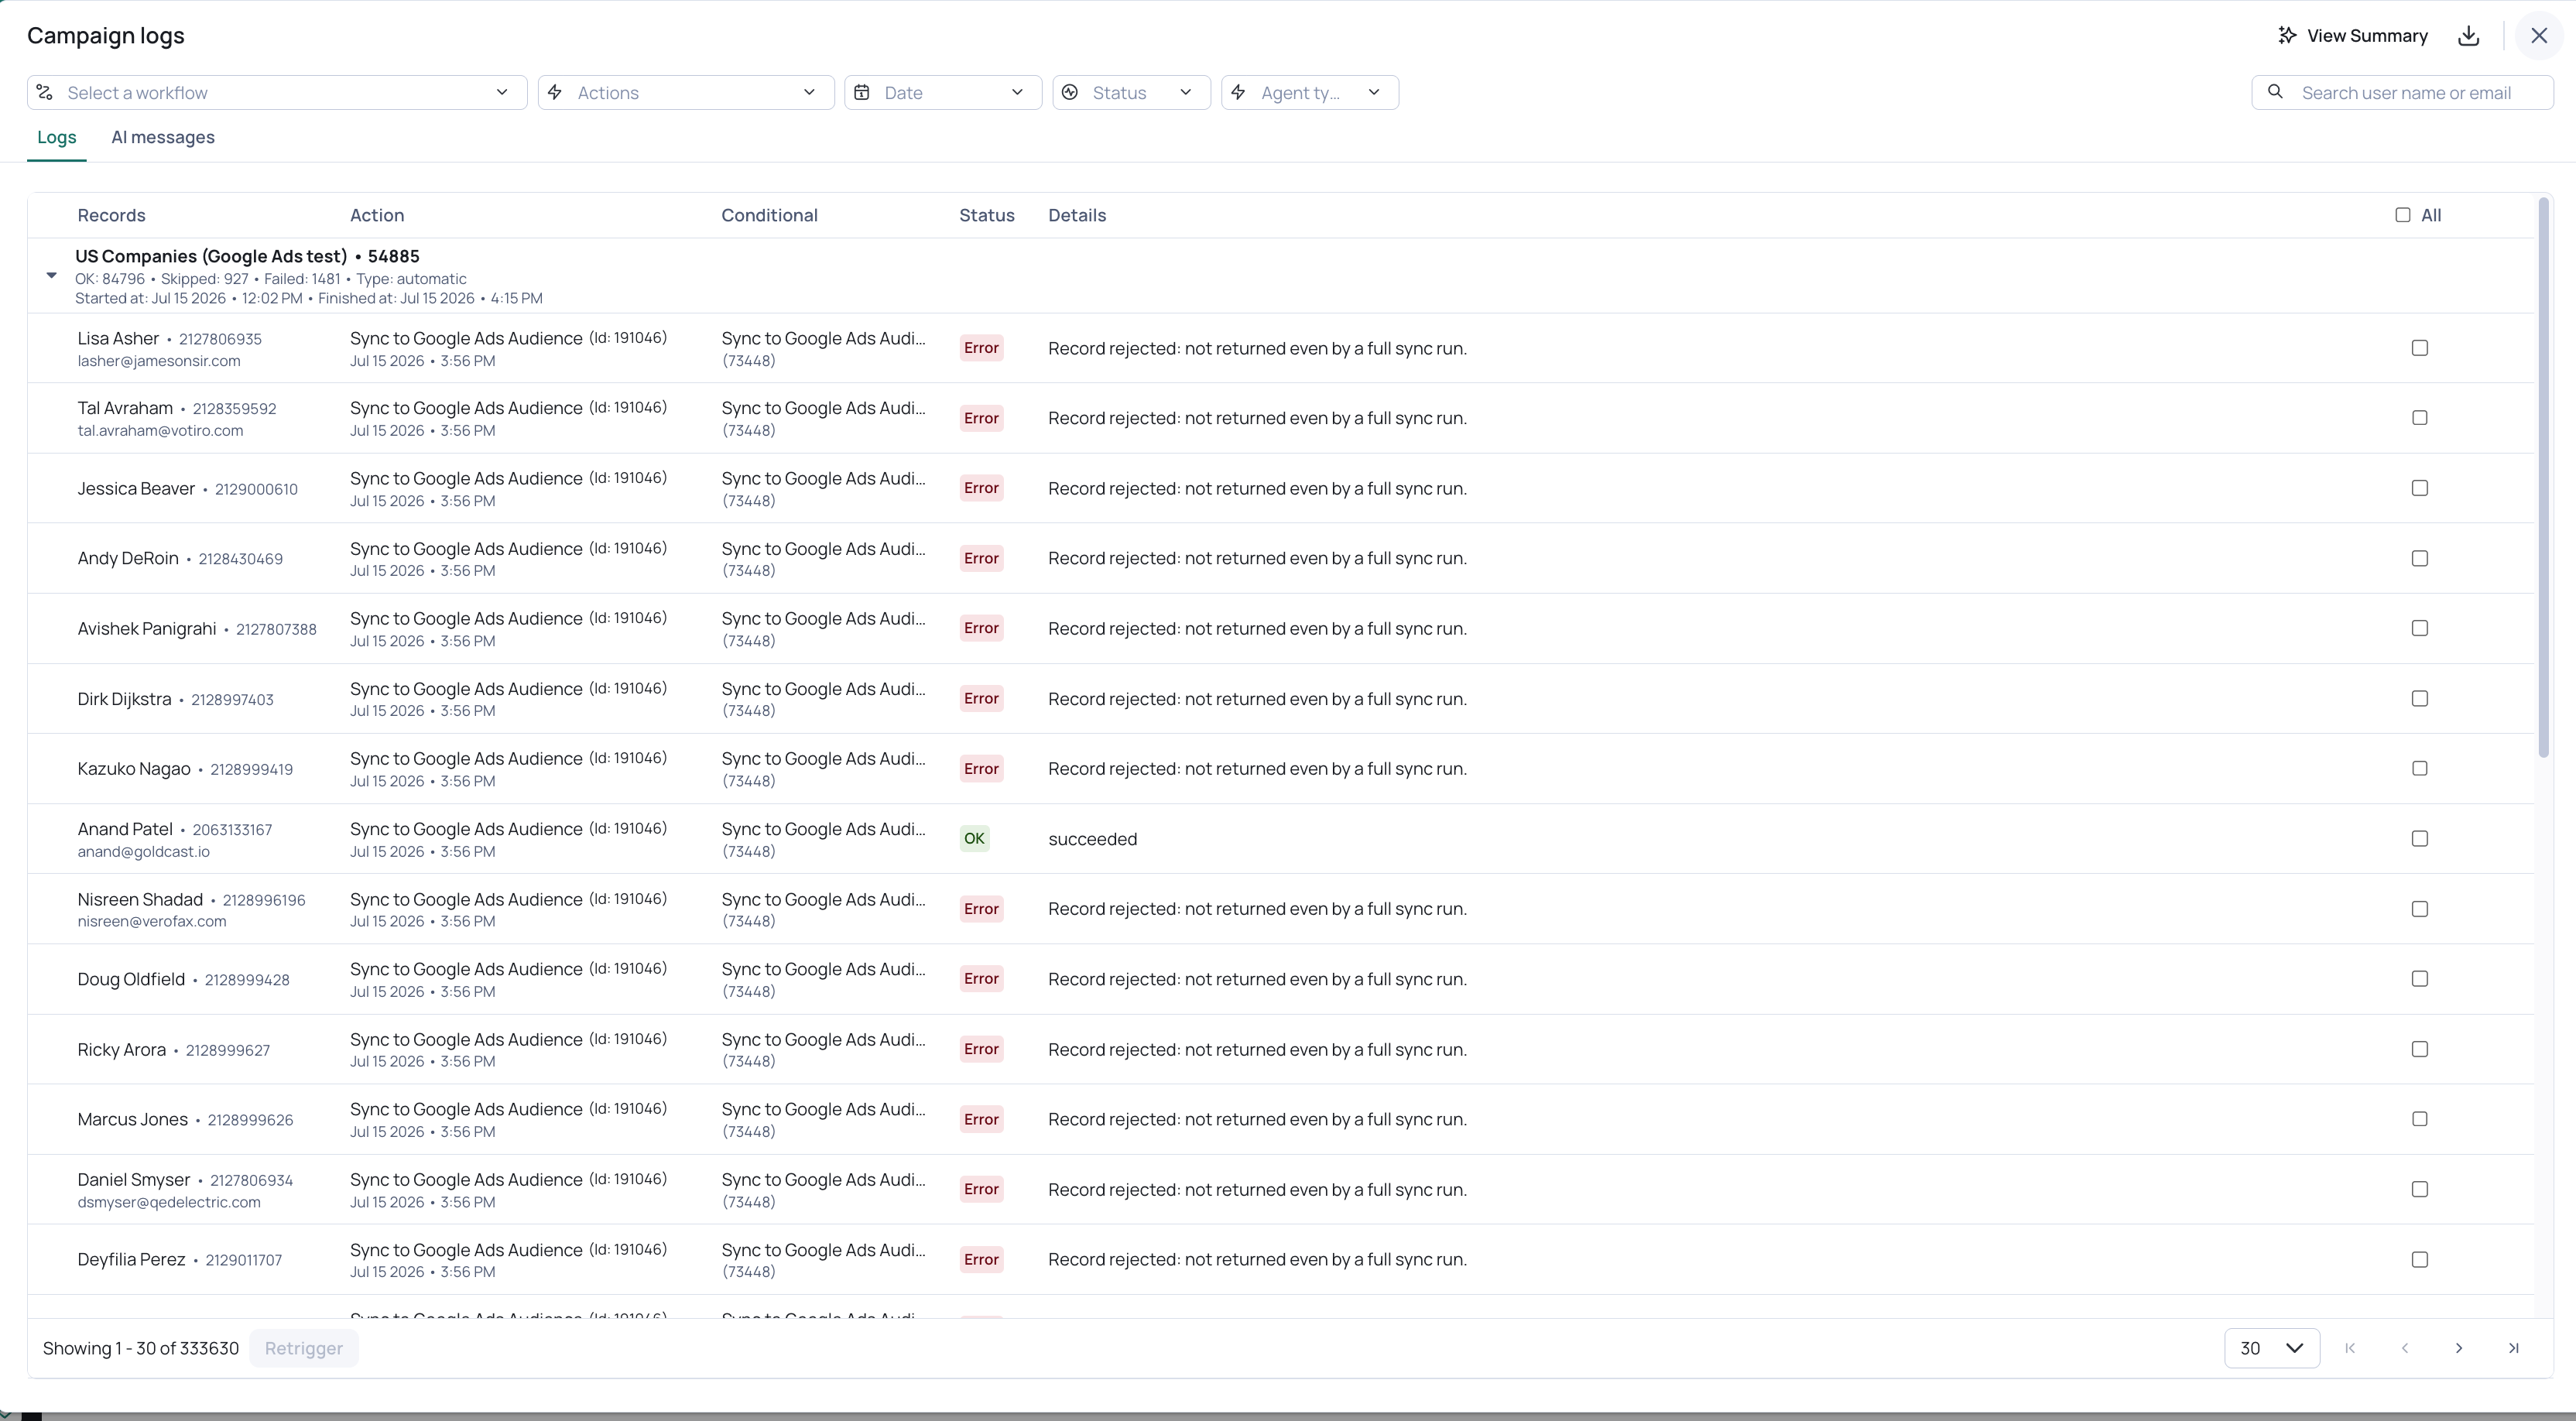
Task: Click the lightning icon in Actions filter
Action: tap(555, 93)
